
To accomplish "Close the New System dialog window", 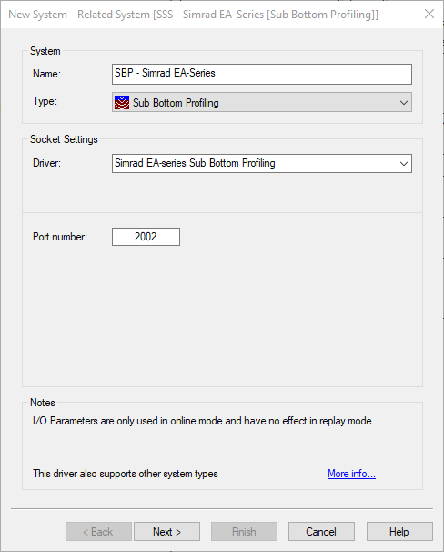I will coord(429,14).
